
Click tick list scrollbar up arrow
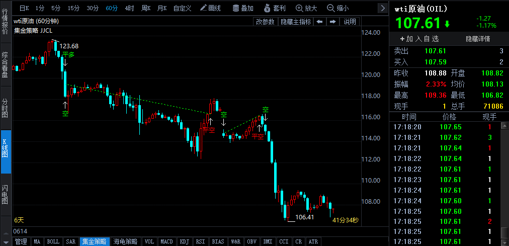(x=504, y=125)
